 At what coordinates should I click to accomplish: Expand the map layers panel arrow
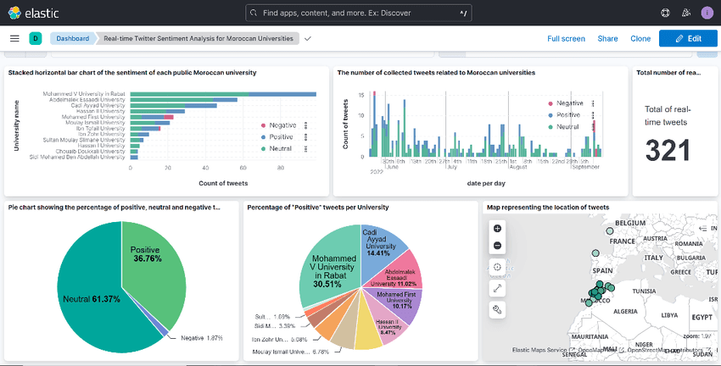(x=702, y=228)
